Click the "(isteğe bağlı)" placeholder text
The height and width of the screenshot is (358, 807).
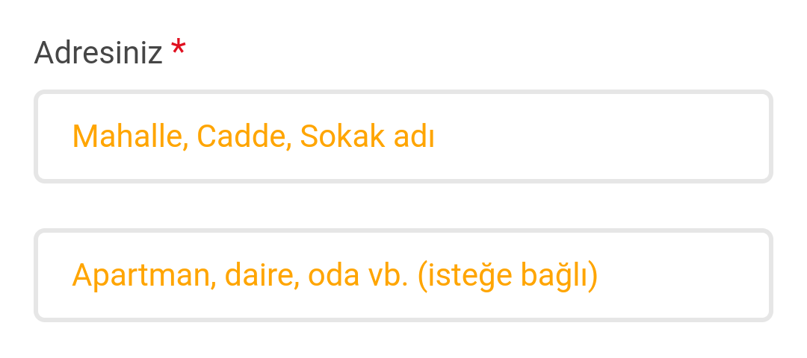coord(507,275)
